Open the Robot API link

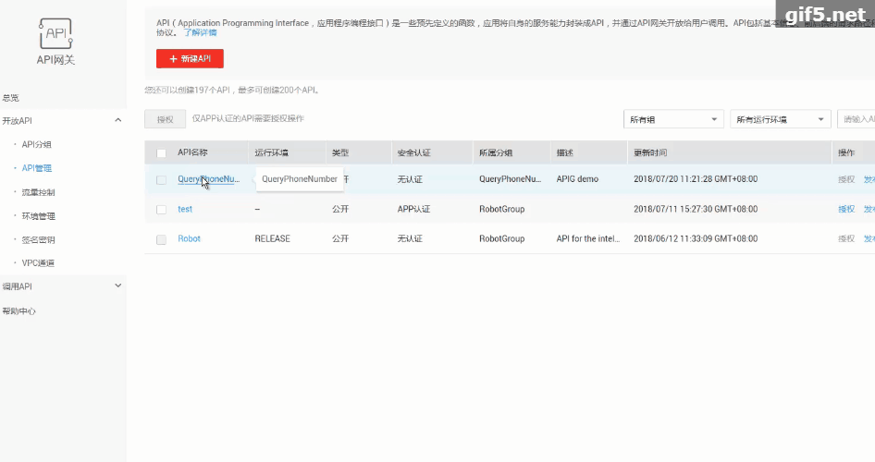189,238
